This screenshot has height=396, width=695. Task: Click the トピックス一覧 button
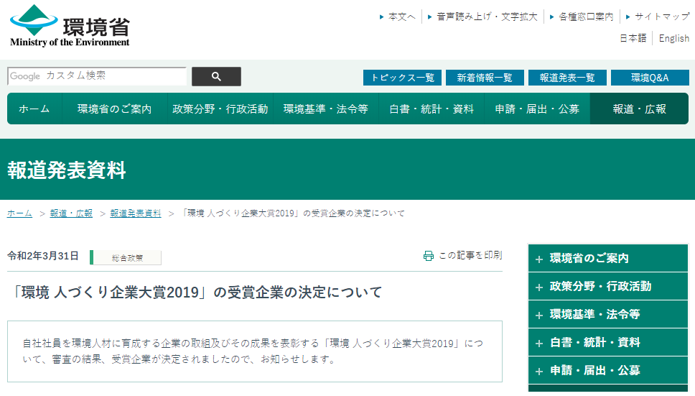coord(403,78)
